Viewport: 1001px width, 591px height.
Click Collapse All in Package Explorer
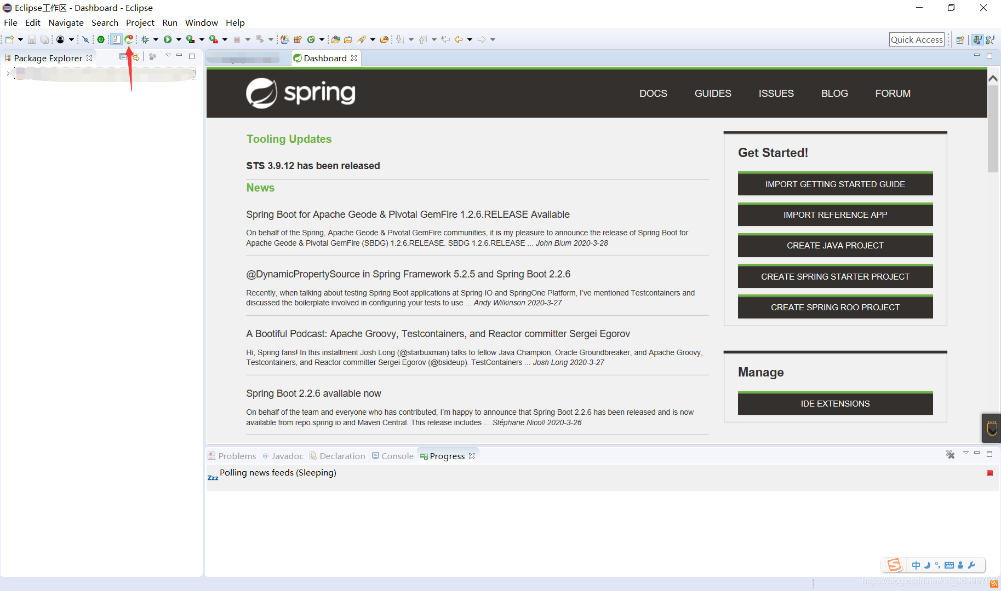(123, 57)
